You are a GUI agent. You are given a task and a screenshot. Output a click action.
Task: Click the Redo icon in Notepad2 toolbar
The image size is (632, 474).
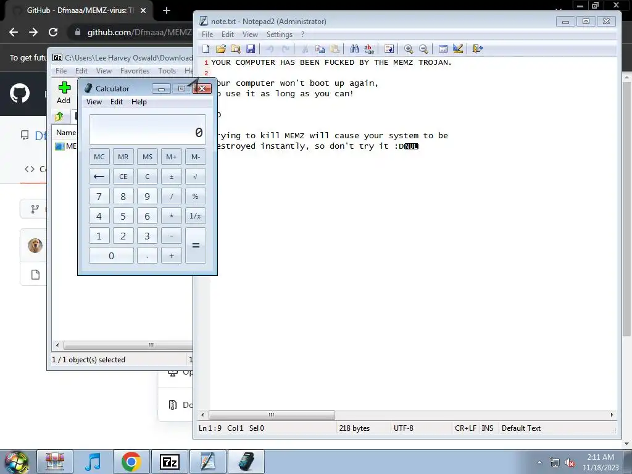pyautogui.click(x=285, y=49)
